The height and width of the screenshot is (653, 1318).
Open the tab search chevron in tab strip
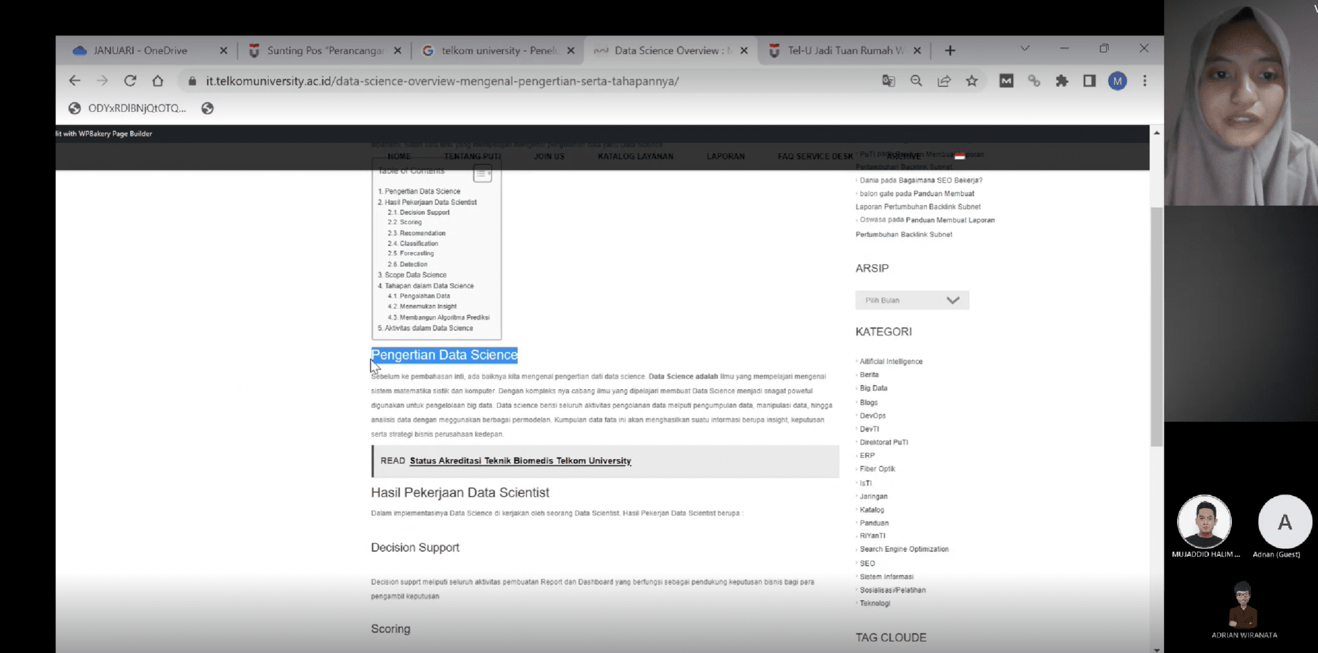[x=1025, y=48]
